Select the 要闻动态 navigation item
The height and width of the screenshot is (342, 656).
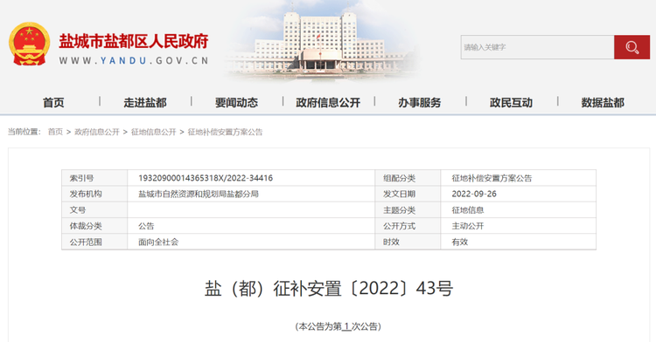pos(236,103)
